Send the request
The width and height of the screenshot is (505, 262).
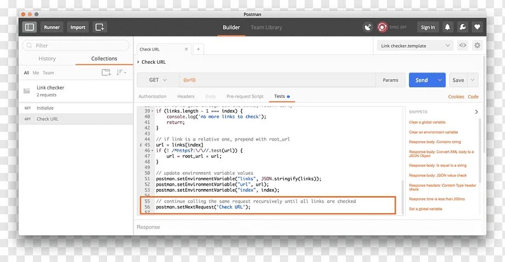pyautogui.click(x=422, y=80)
